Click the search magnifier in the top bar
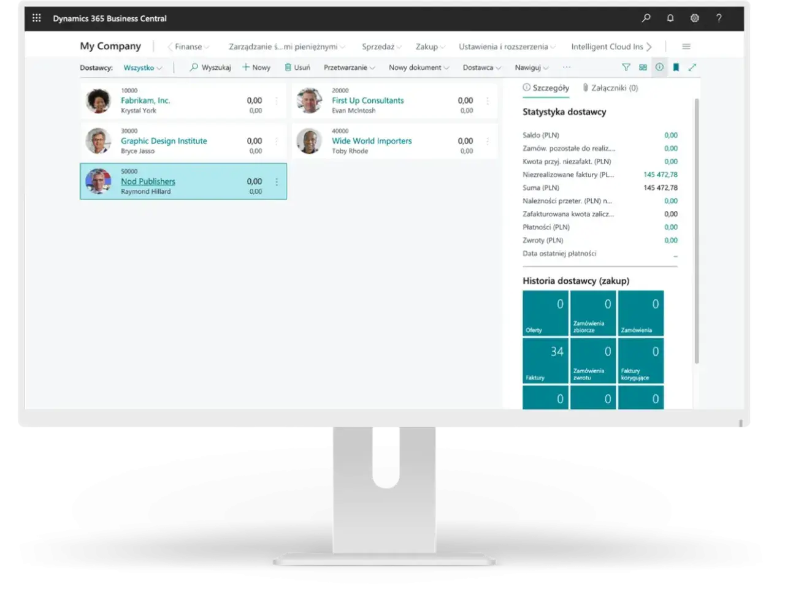The width and height of the screenshot is (785, 600). tap(646, 18)
